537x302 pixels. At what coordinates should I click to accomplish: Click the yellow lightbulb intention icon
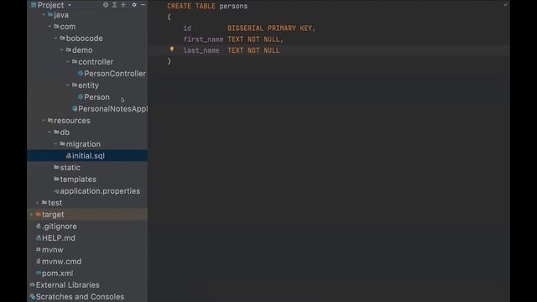[172, 49]
